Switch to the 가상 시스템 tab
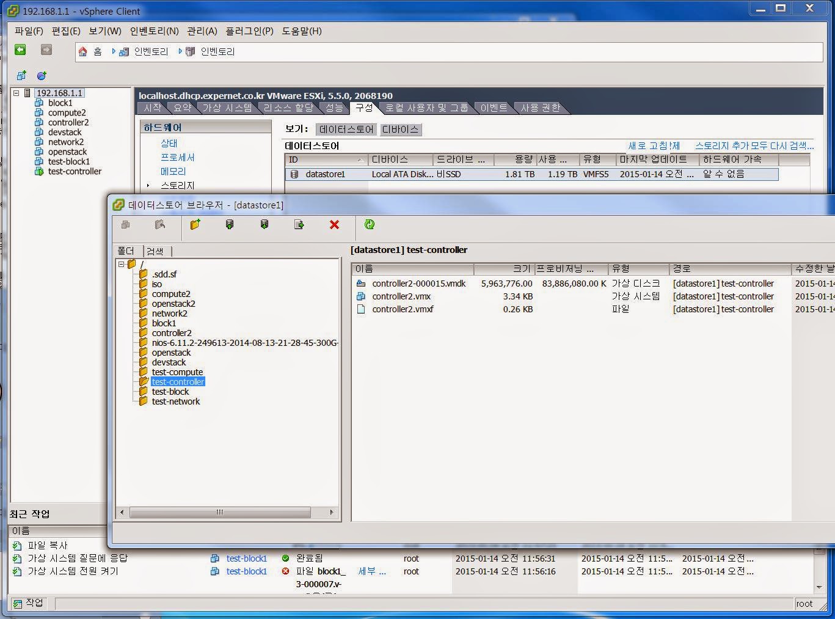Image resolution: width=835 pixels, height=619 pixels. click(227, 108)
